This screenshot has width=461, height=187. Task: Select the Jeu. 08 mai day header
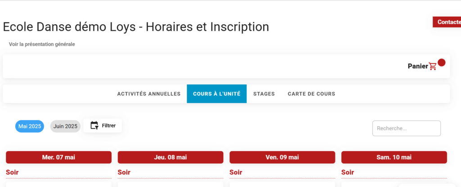point(171,157)
